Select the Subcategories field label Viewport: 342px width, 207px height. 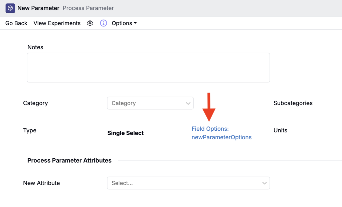point(293,103)
